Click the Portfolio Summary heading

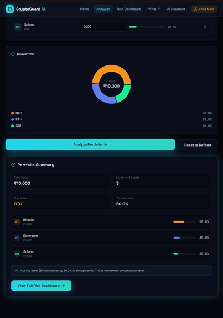36,165
